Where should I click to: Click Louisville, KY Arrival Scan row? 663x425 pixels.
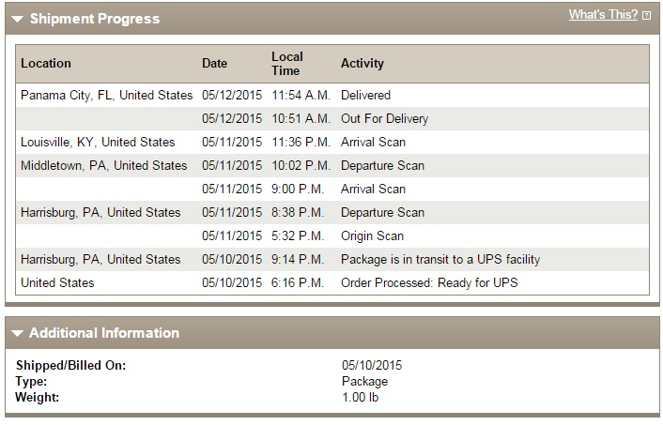point(332,142)
